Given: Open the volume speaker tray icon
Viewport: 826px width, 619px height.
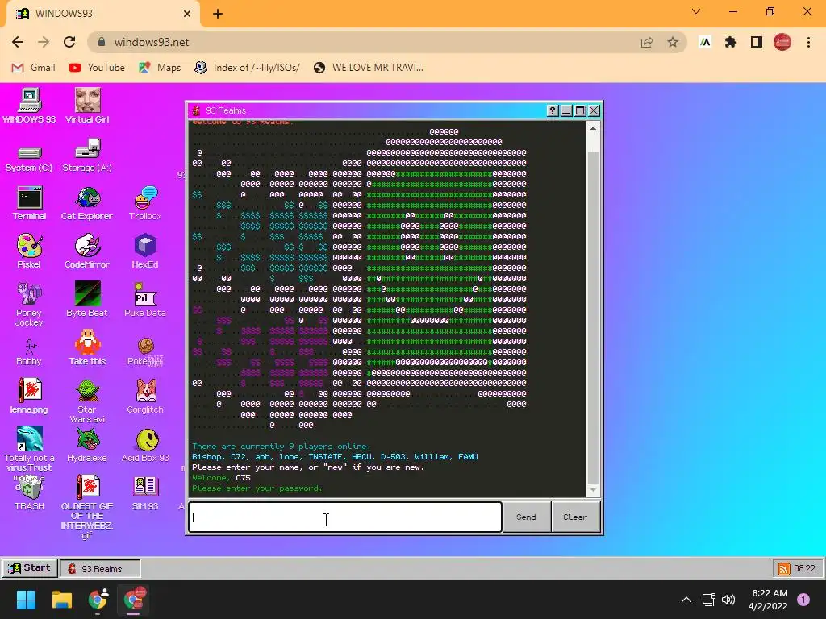Looking at the screenshot, I should (x=728, y=600).
